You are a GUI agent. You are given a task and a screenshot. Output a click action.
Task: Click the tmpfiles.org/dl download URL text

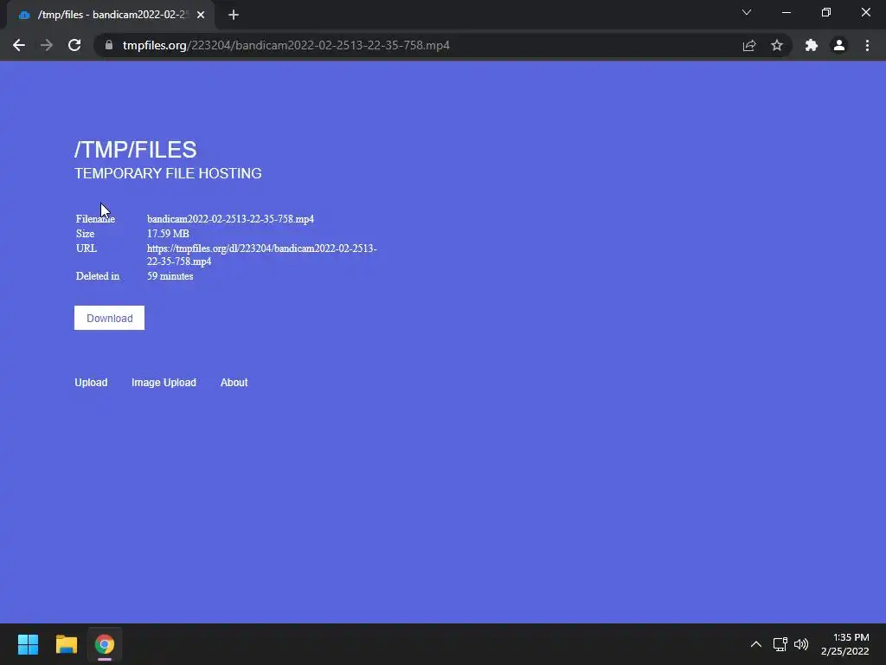(x=261, y=255)
